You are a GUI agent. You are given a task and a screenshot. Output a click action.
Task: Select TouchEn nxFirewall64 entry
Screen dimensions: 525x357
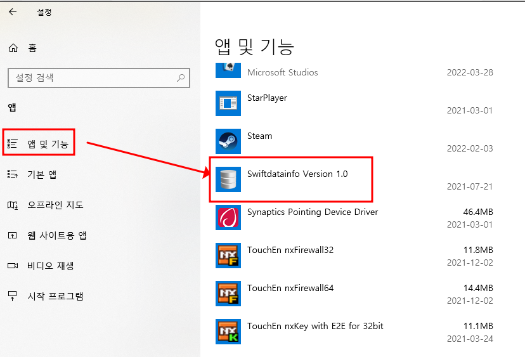(290, 288)
